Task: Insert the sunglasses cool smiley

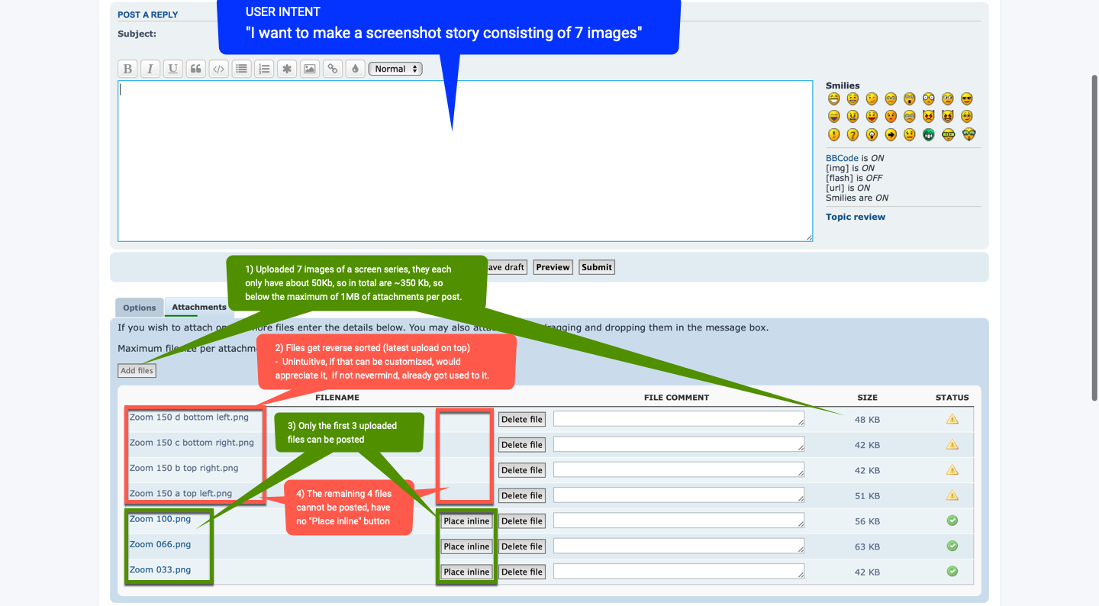Action: click(x=967, y=98)
